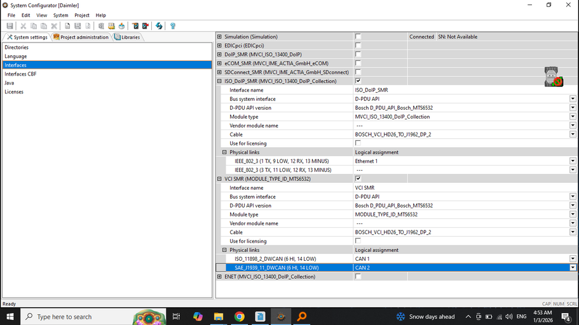Toggle Use for licensing under ISO_DoIP_SMR
The height and width of the screenshot is (325, 579).
358,143
